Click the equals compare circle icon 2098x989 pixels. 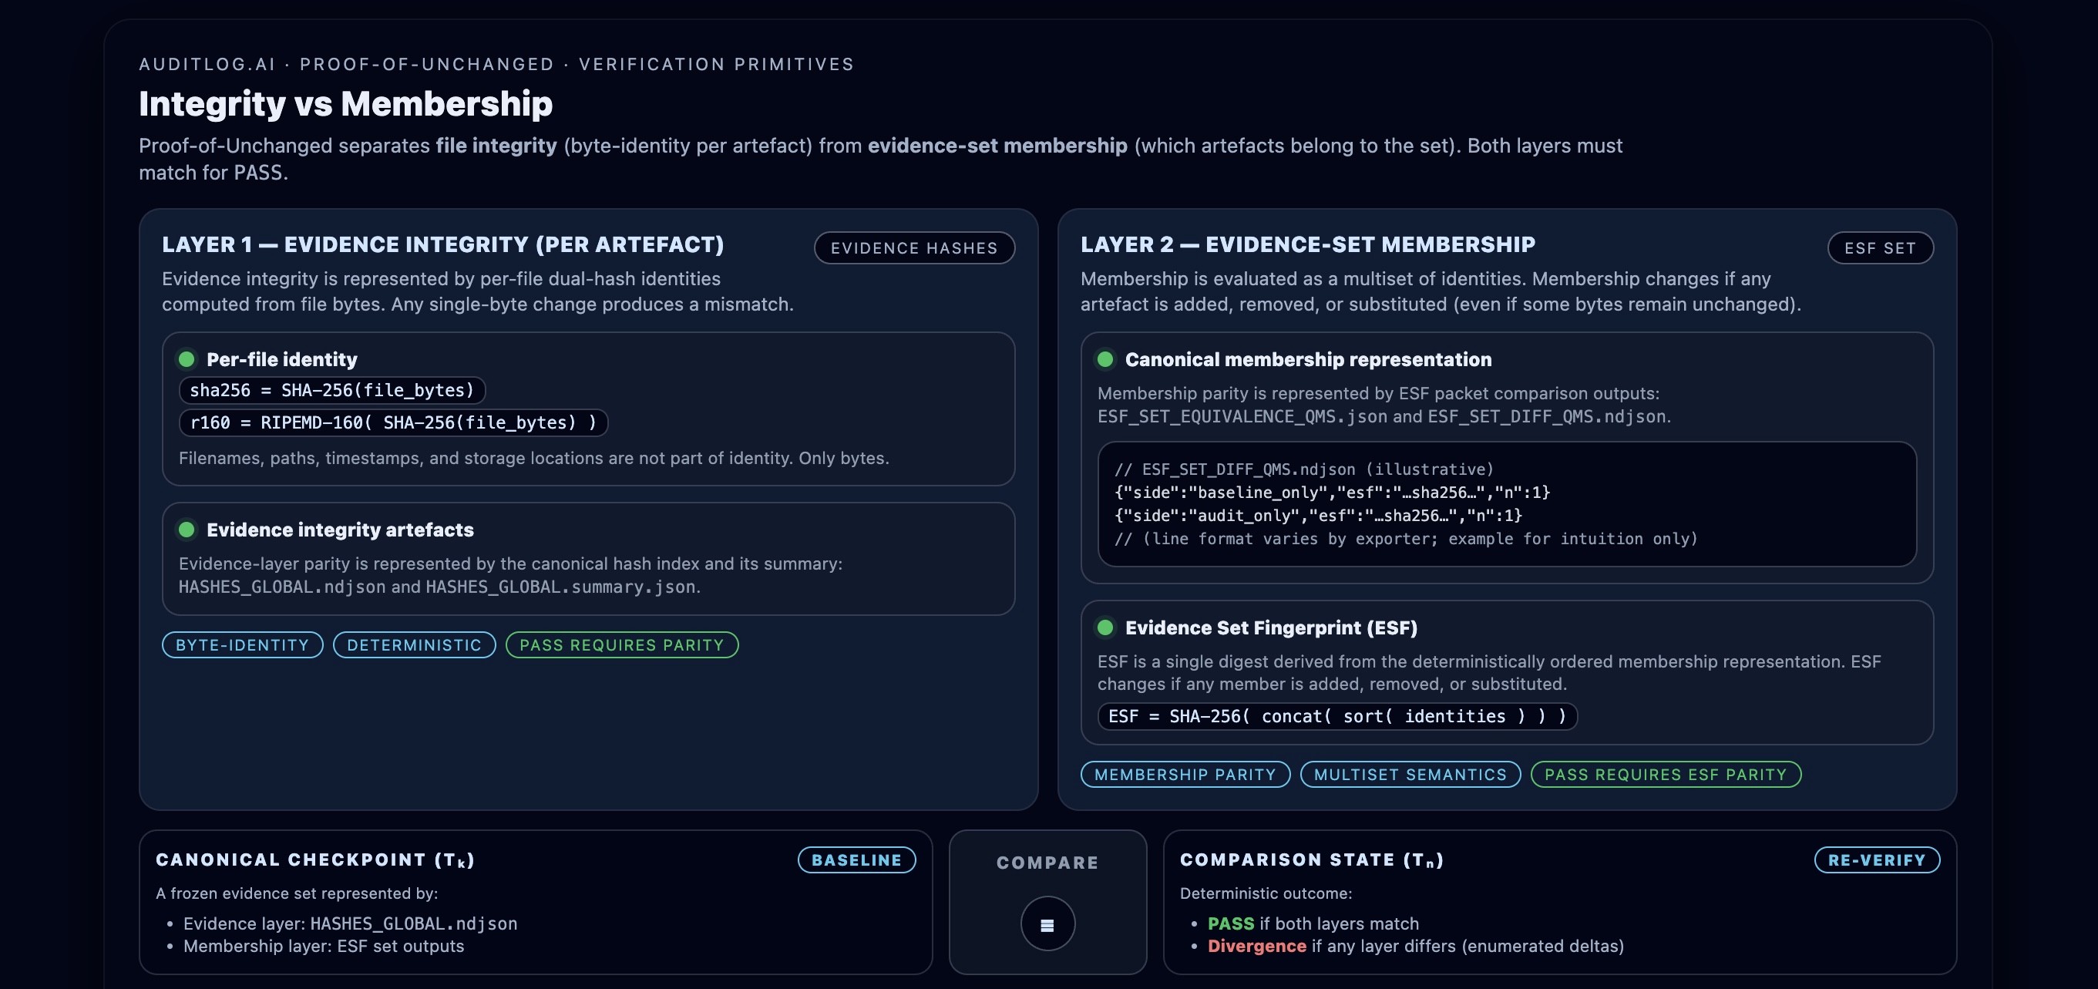(x=1047, y=923)
